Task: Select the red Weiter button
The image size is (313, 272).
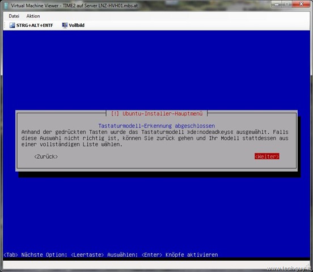Action: (x=267, y=156)
